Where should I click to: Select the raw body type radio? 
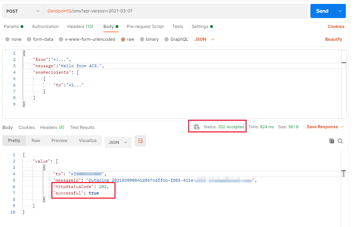point(123,39)
